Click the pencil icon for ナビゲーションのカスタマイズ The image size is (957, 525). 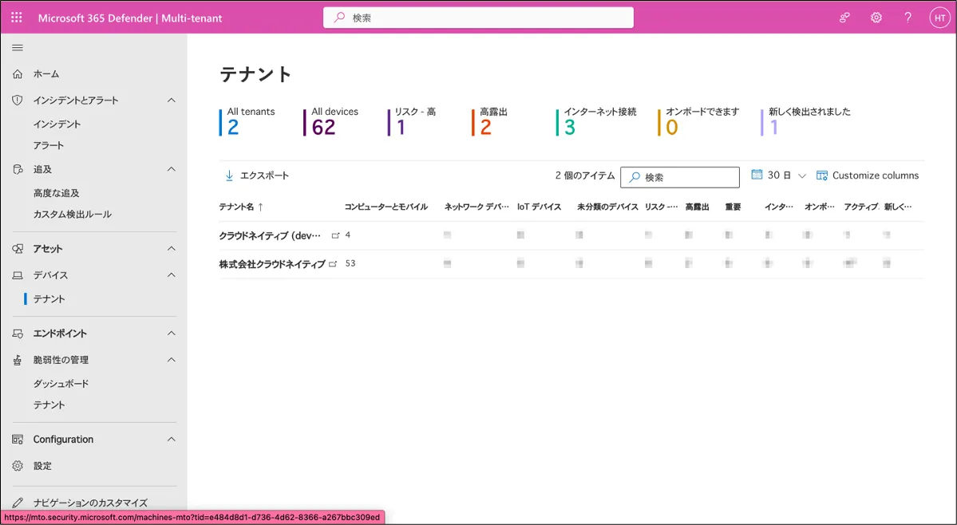[x=18, y=503]
